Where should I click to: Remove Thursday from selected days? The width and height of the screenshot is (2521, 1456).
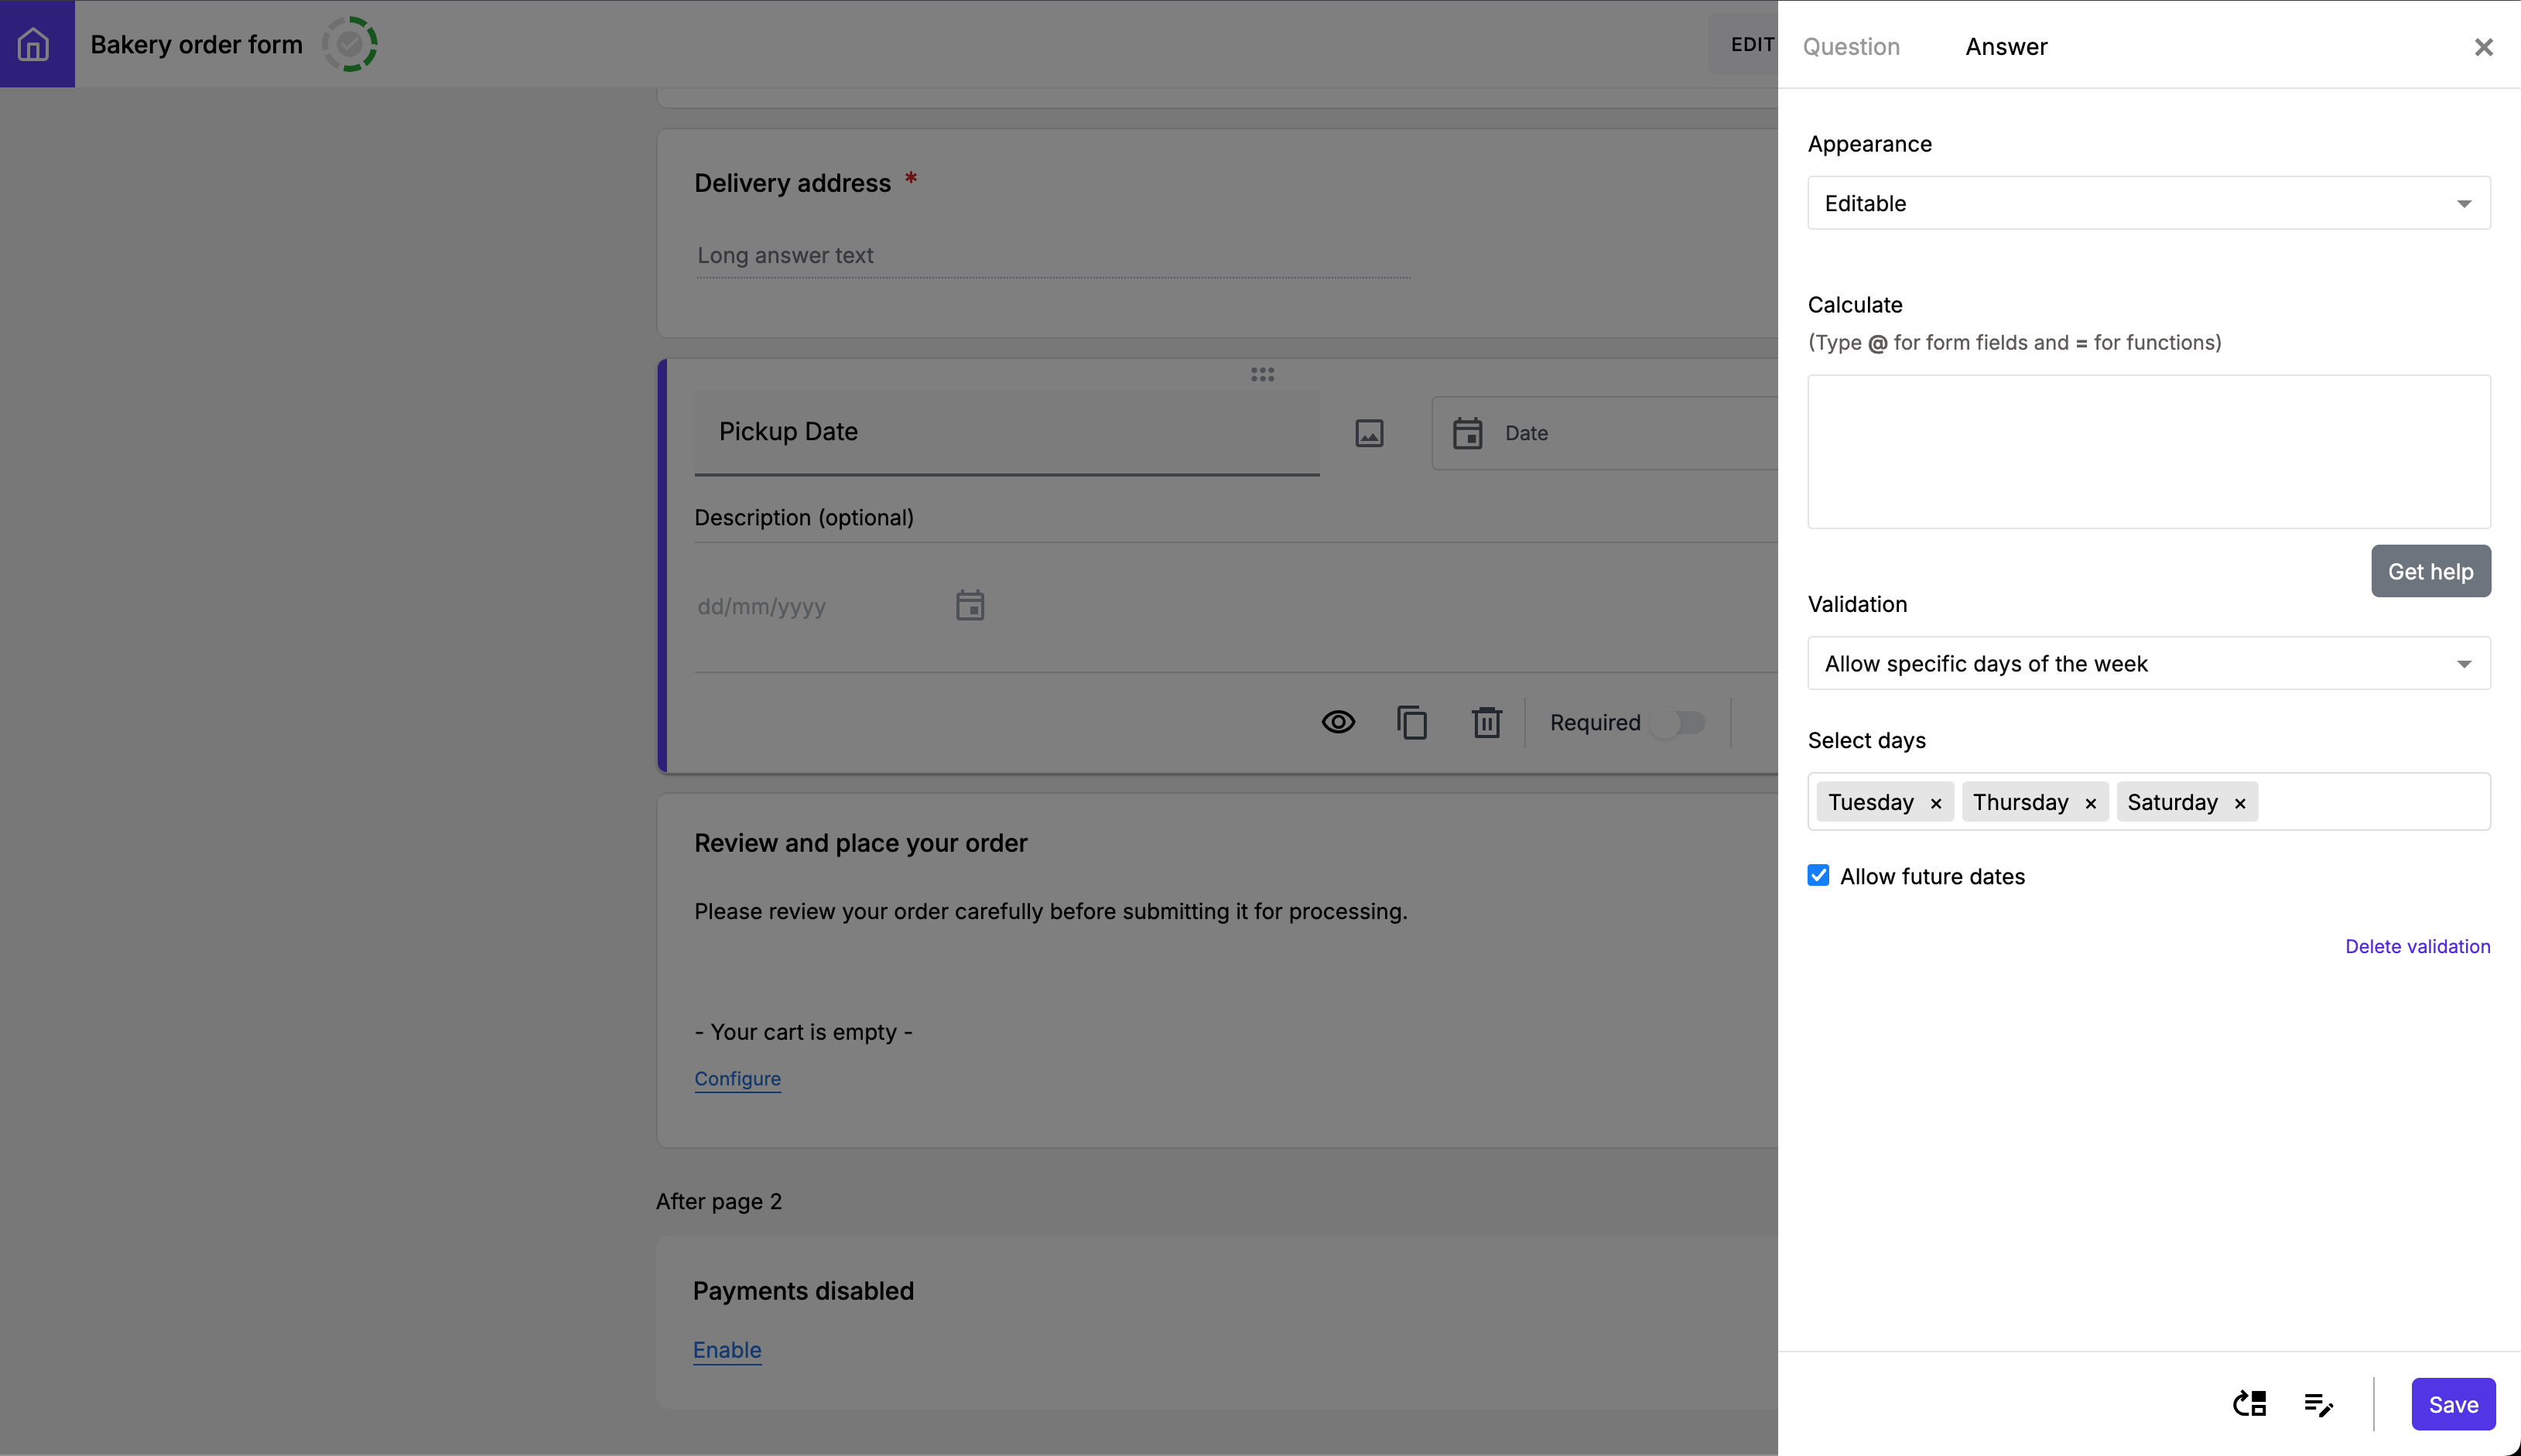tap(2090, 803)
